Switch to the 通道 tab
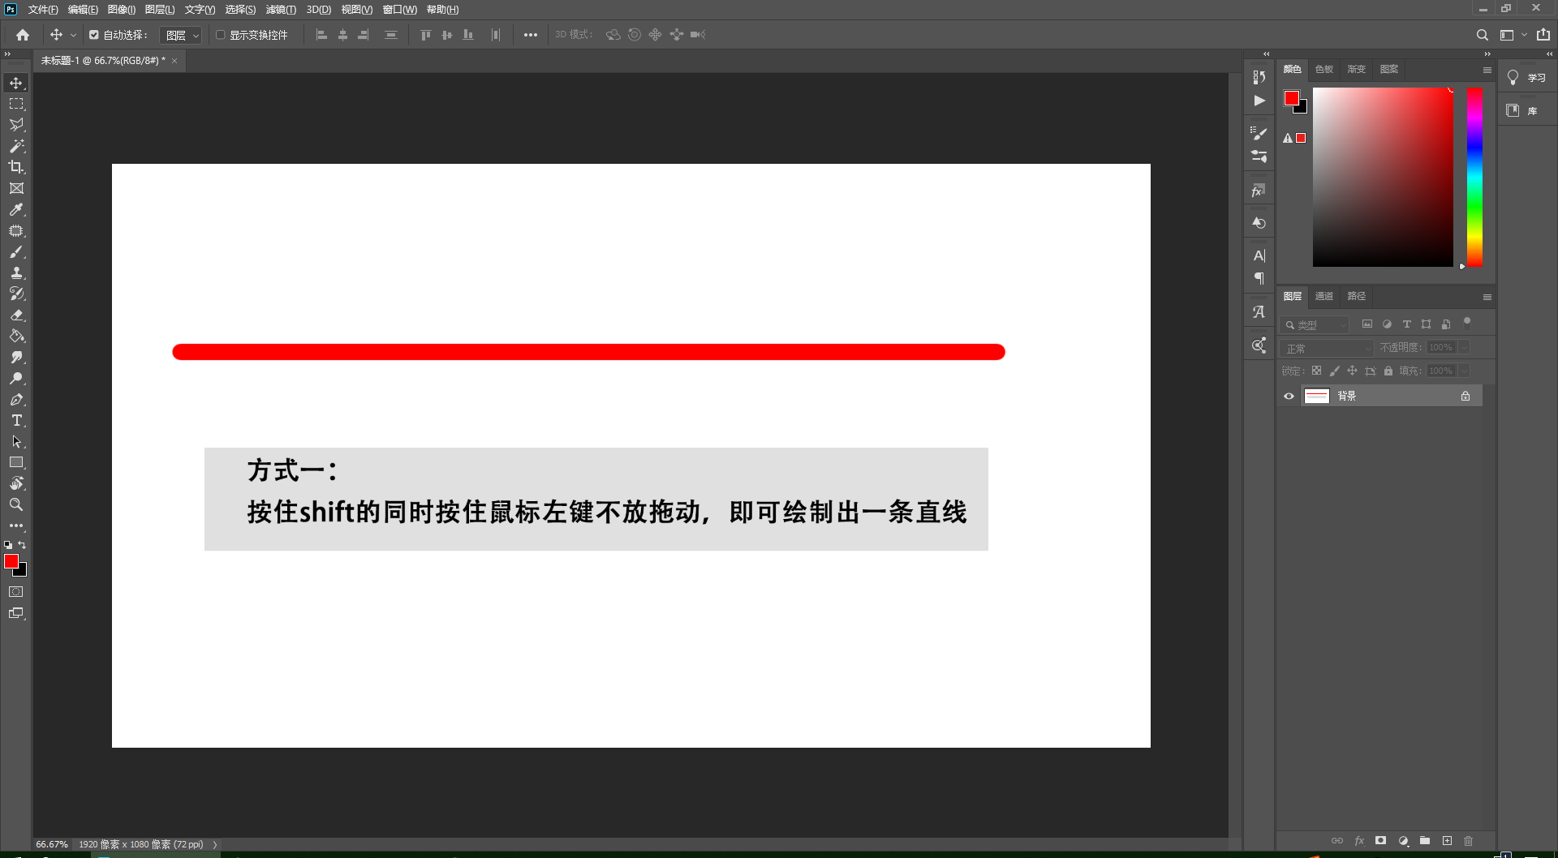Viewport: 1558px width, 858px height. pyautogui.click(x=1324, y=297)
